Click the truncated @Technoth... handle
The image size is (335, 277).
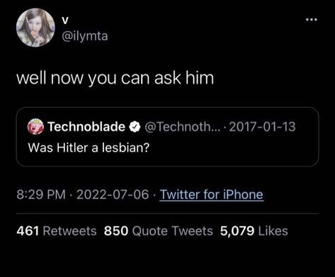click(x=183, y=127)
